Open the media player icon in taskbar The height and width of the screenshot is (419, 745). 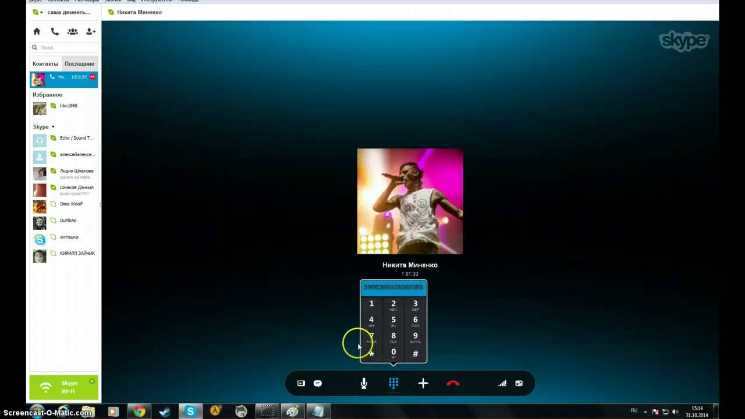pos(113,411)
